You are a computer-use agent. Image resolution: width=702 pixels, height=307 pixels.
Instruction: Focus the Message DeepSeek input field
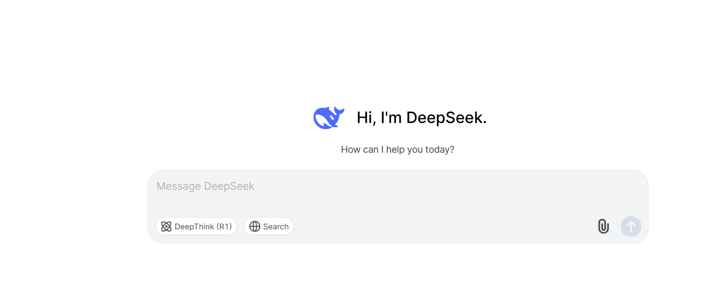(x=397, y=195)
